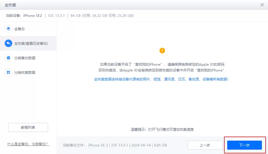Go back with 上一步 button
The width and height of the screenshot is (268, 154).
pyautogui.click(x=205, y=145)
